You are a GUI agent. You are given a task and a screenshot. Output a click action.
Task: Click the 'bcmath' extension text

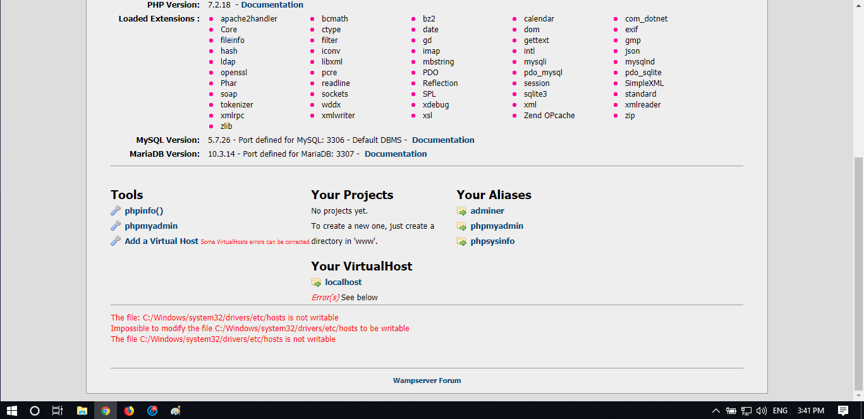click(335, 19)
